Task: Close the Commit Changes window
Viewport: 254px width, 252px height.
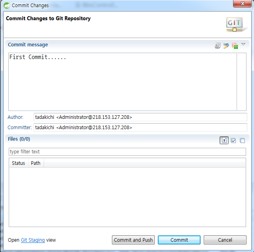Action: tap(242, 4)
